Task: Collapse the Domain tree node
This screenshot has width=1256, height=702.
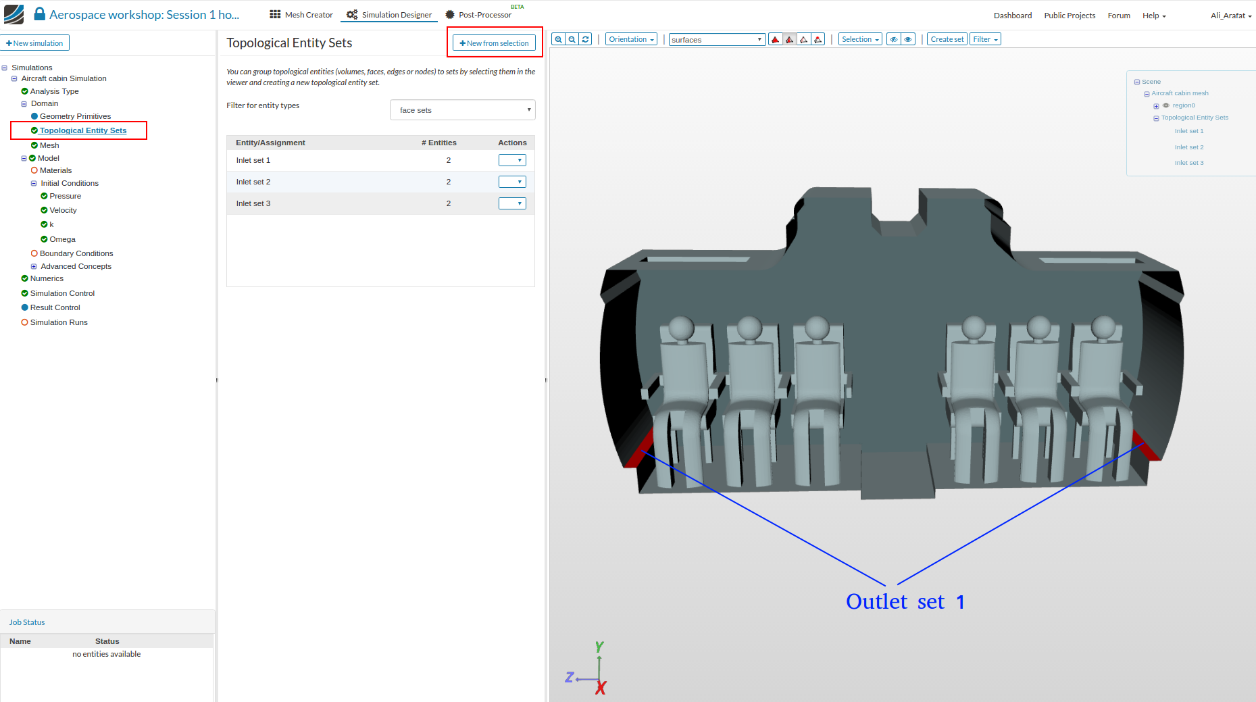Action: pos(24,104)
